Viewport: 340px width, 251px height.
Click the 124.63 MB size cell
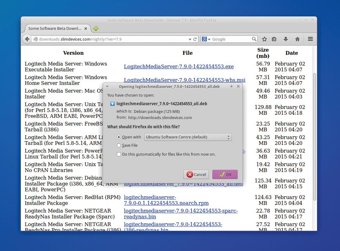263,200
